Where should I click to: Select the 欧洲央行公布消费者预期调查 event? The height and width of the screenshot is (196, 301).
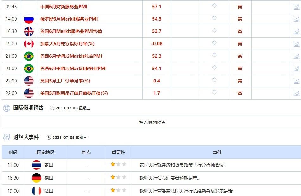click(170, 178)
